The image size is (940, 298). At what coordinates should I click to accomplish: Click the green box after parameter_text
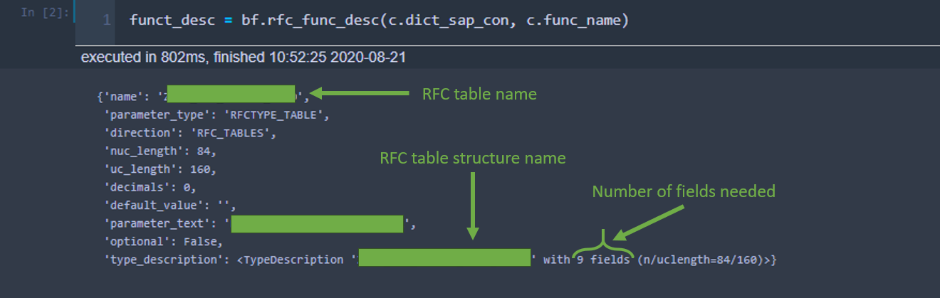pos(318,225)
